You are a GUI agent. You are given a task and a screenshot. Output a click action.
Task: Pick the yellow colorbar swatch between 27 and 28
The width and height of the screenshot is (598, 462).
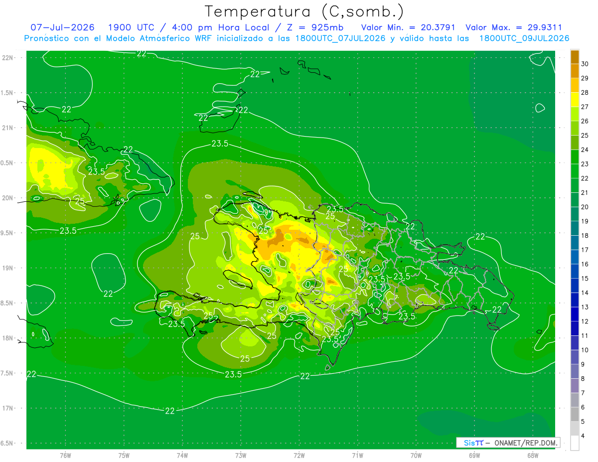click(575, 100)
